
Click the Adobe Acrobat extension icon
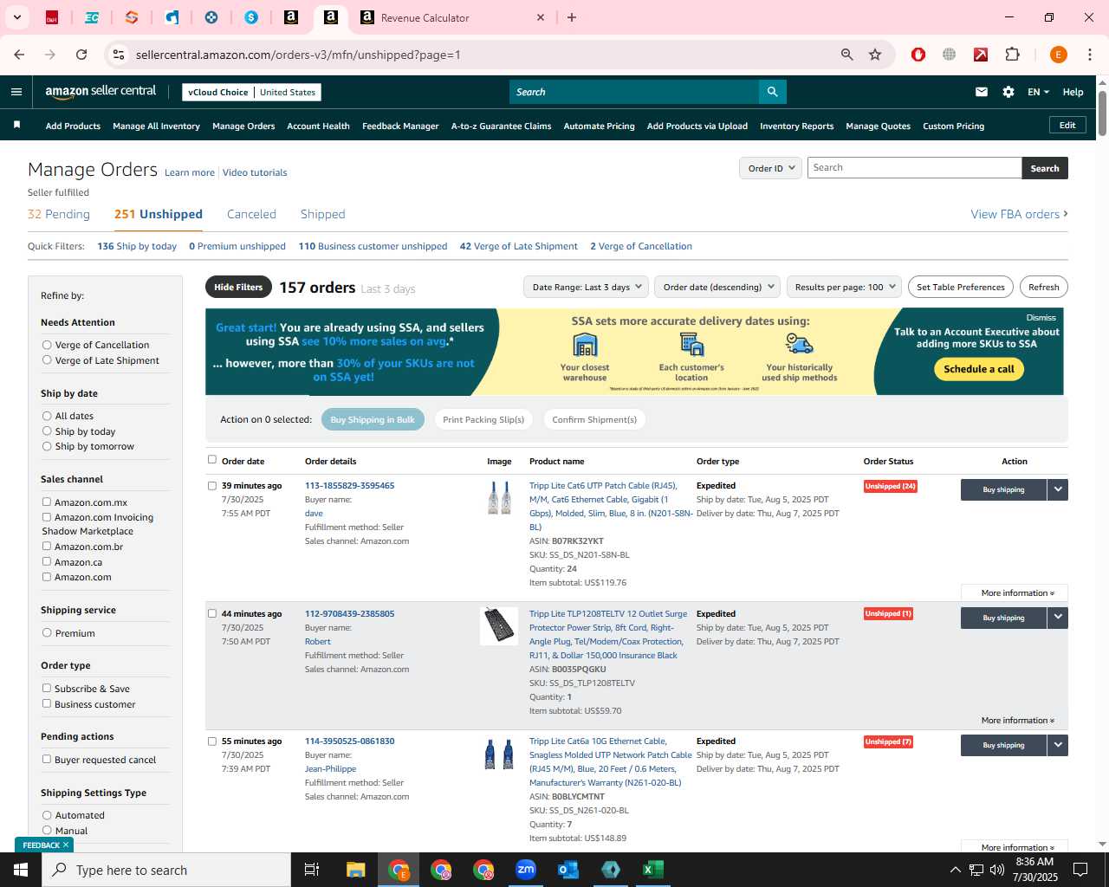pyautogui.click(x=981, y=55)
